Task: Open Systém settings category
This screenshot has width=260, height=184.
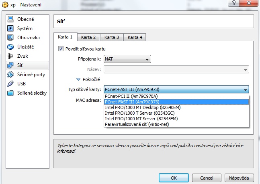Action: (x=27, y=28)
